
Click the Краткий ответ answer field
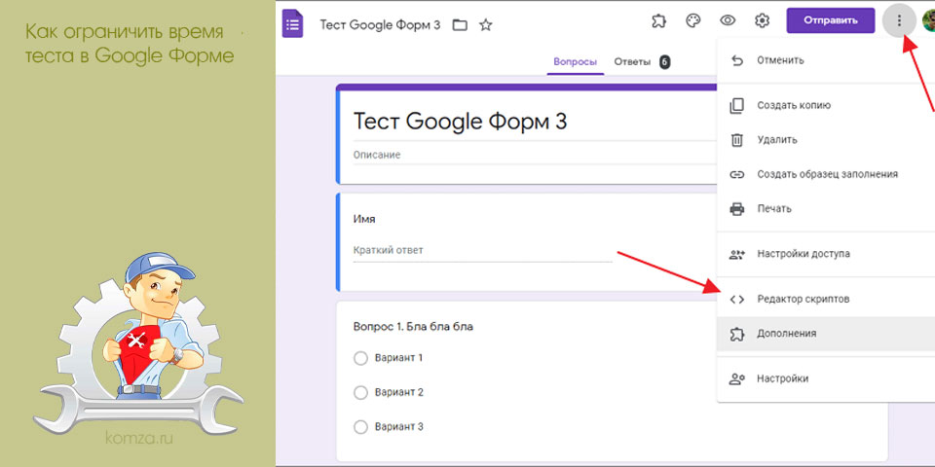coord(482,251)
